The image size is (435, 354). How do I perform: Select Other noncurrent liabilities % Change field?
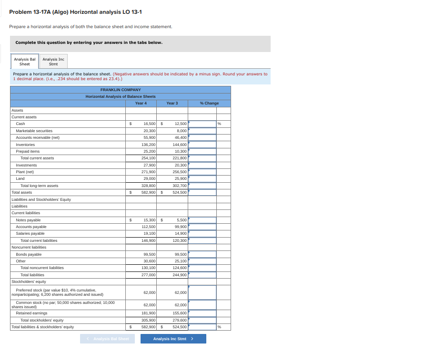point(202,261)
